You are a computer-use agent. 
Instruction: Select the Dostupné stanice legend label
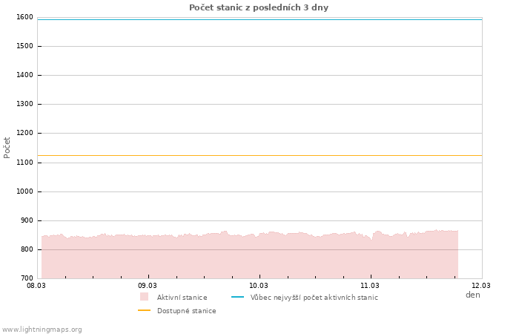coord(186,311)
